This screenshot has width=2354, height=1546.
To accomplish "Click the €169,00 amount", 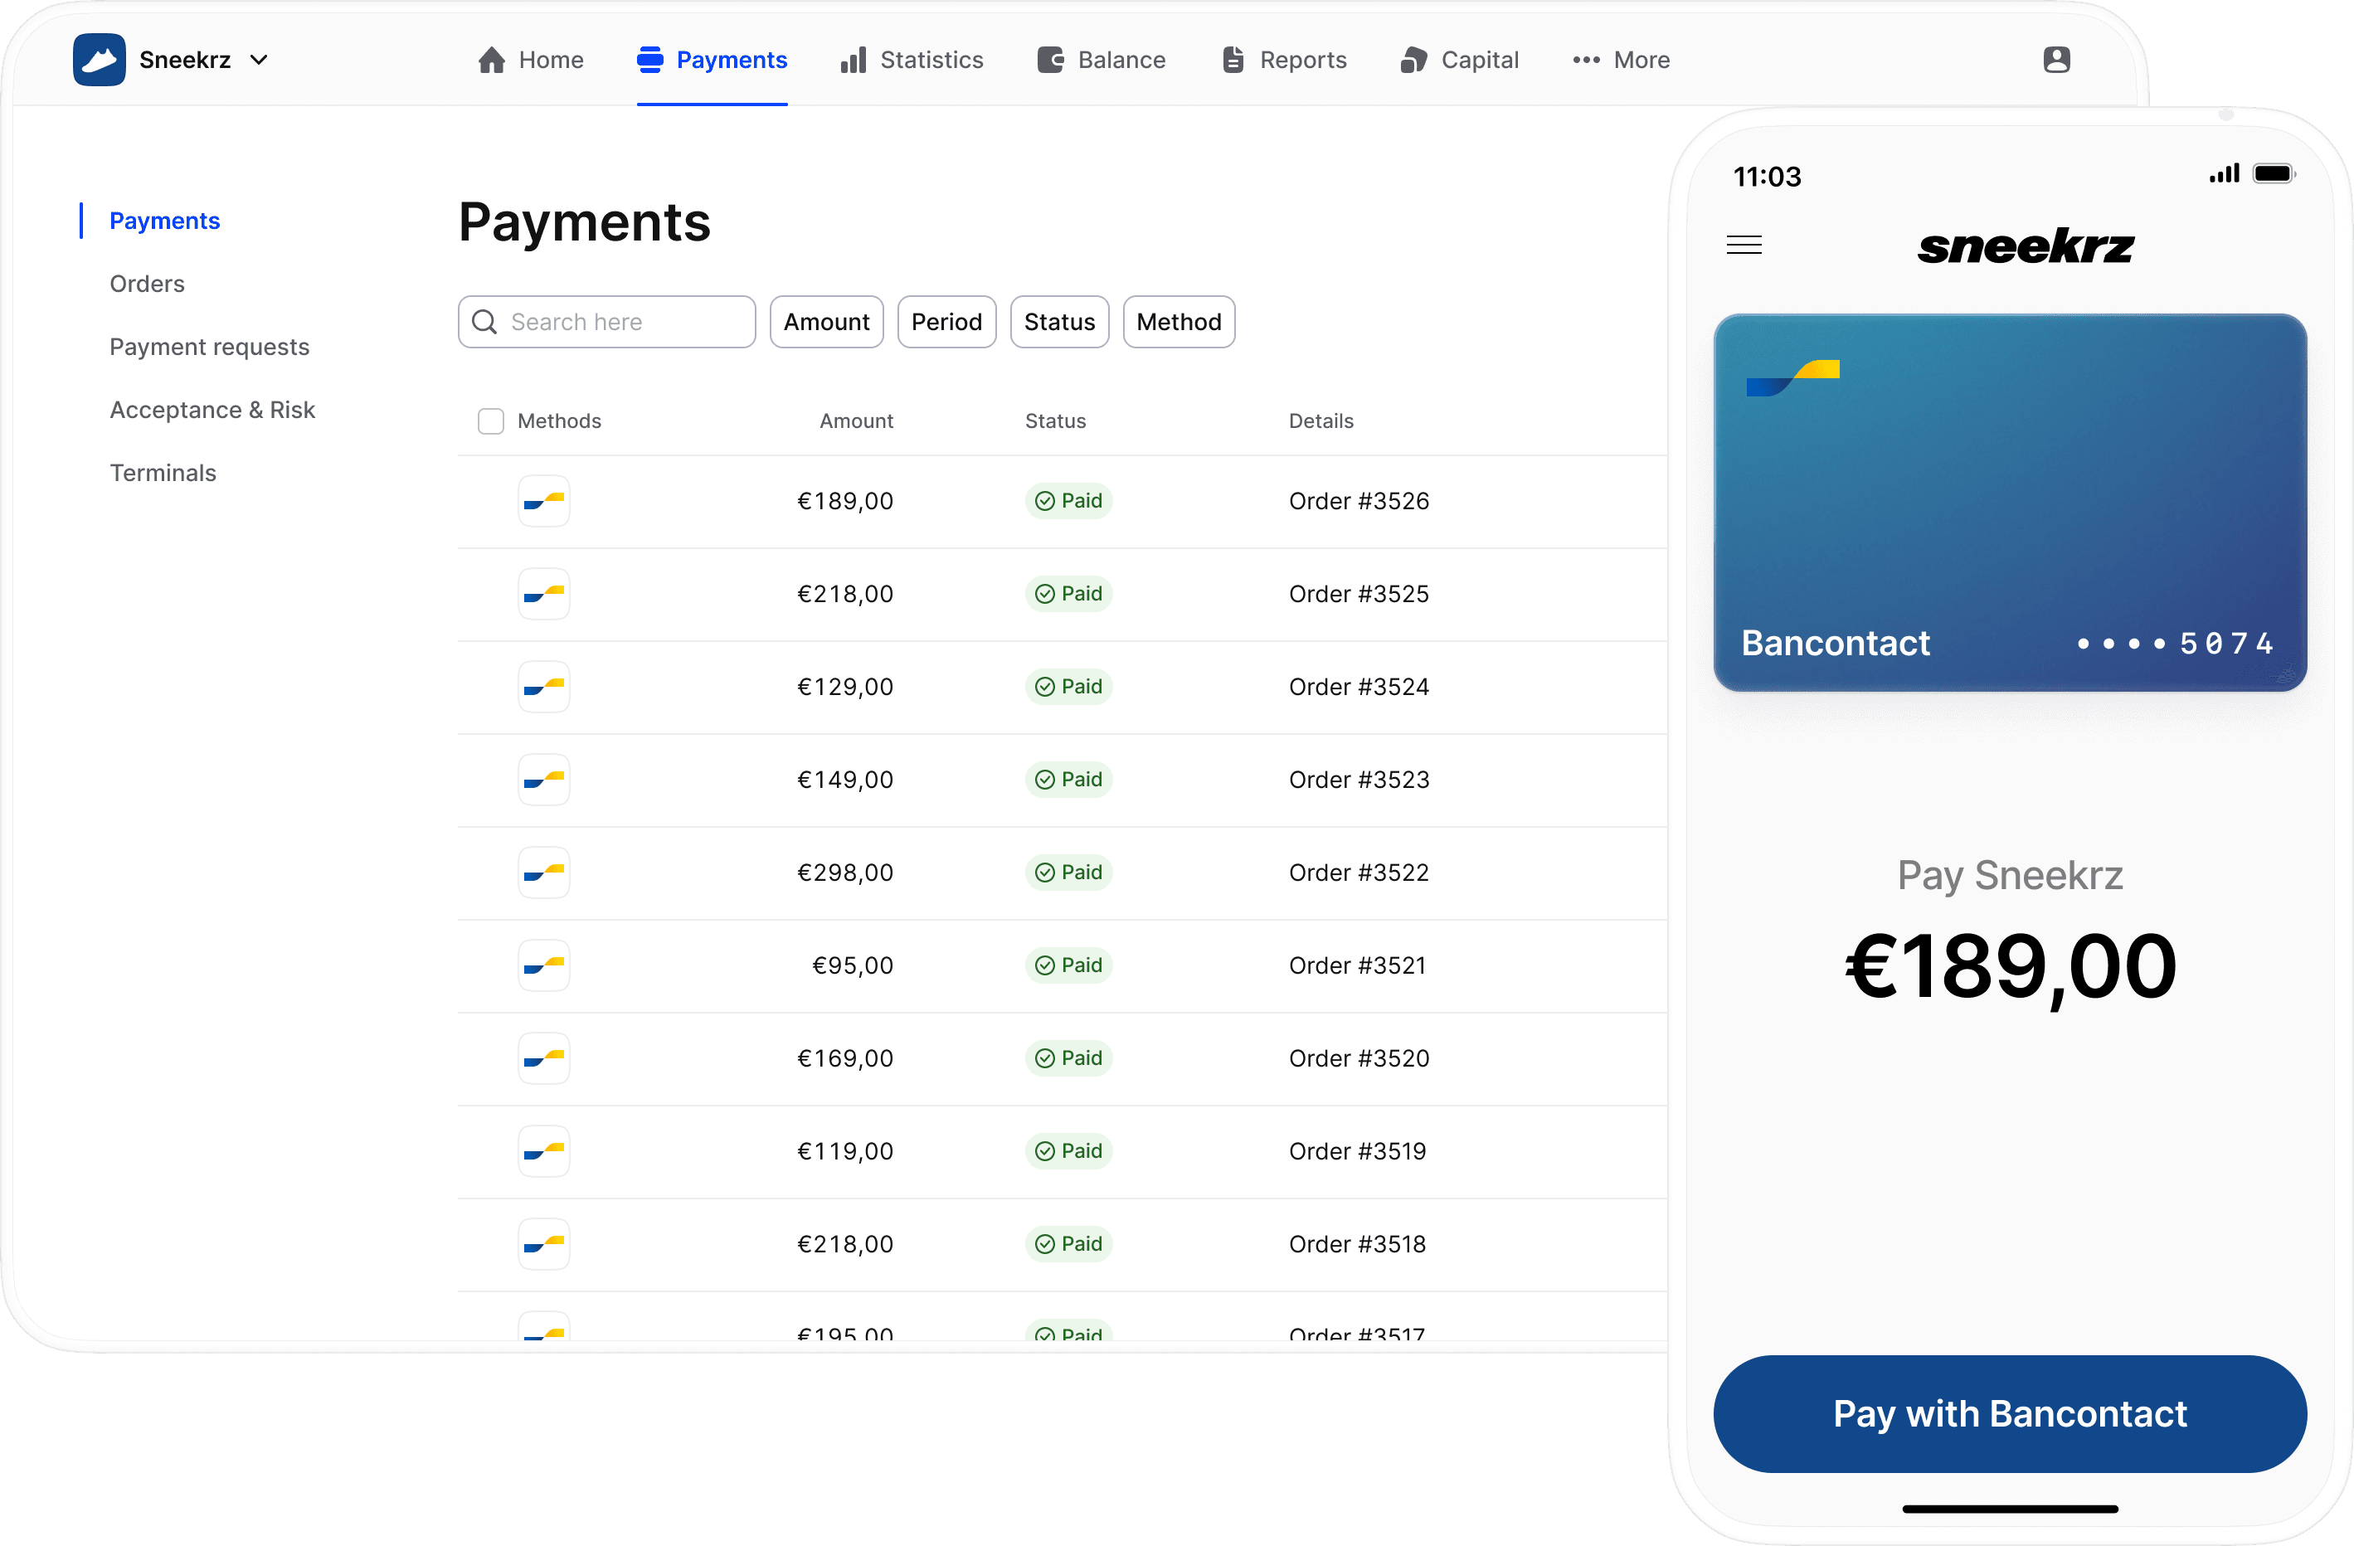I will coord(846,1058).
